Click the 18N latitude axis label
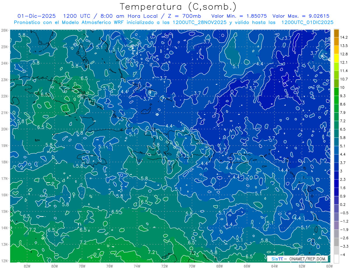 tap(4, 162)
